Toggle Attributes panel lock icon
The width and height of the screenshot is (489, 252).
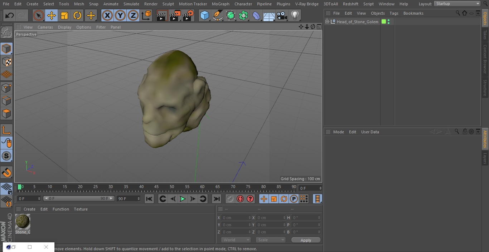pos(465,132)
